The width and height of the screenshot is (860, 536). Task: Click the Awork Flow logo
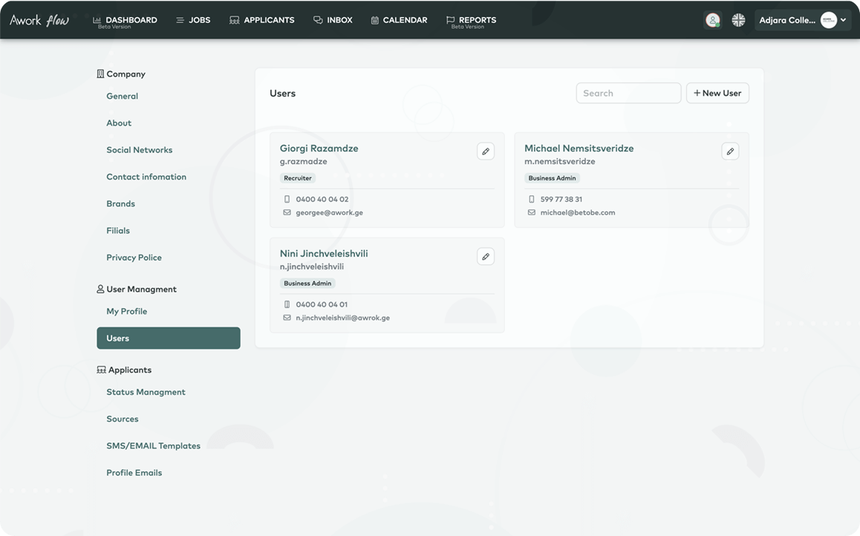click(39, 20)
